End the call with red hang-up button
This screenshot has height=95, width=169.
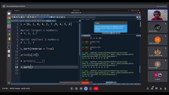pos(96,89)
